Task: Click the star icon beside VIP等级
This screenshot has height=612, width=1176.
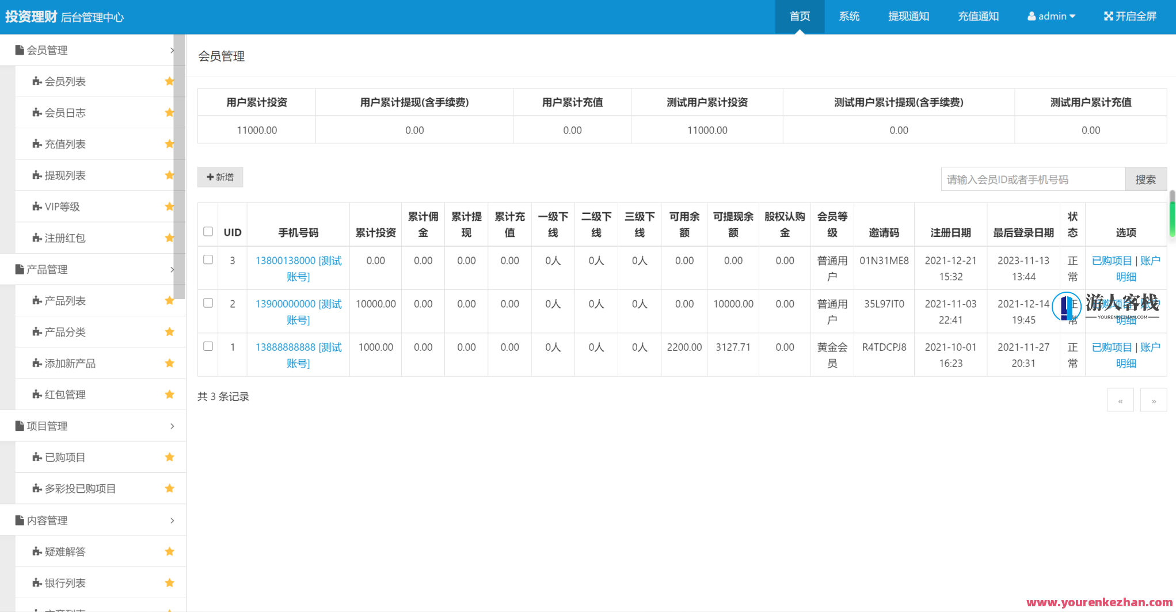Action: tap(169, 206)
